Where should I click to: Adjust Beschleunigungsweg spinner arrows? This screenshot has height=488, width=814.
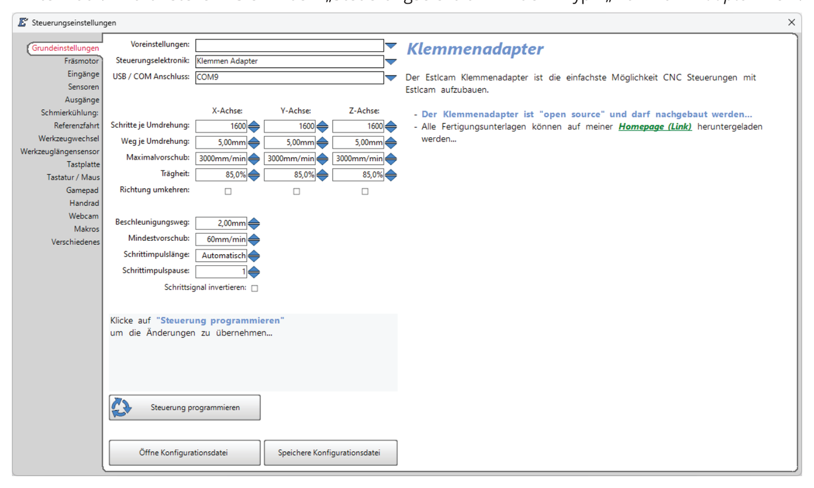tap(254, 223)
